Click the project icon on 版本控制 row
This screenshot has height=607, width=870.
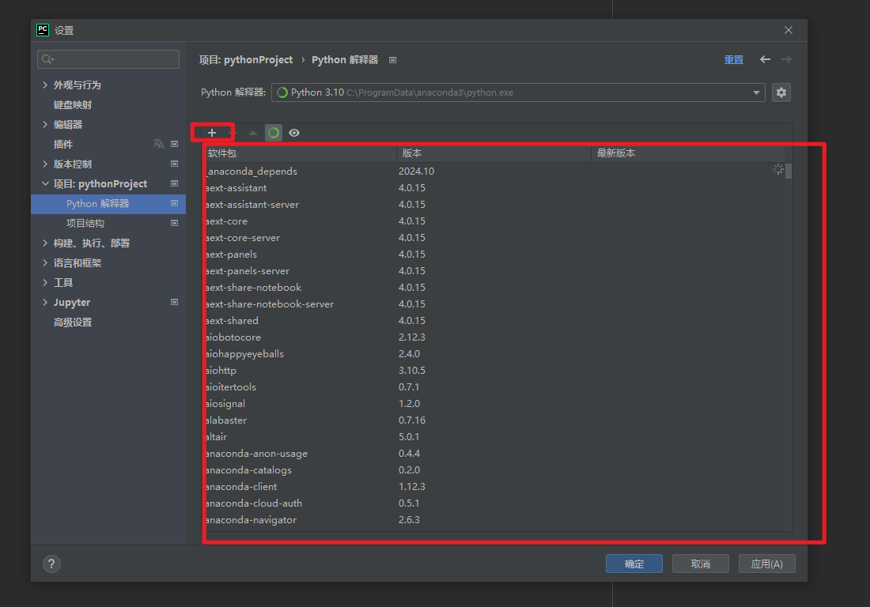174,164
